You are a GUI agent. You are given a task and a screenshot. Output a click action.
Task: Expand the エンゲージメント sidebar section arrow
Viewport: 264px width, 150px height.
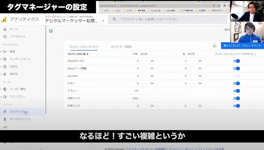1,59
